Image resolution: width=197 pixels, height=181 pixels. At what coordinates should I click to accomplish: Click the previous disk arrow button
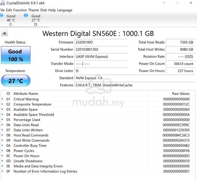pyautogui.click(x=5, y=34)
